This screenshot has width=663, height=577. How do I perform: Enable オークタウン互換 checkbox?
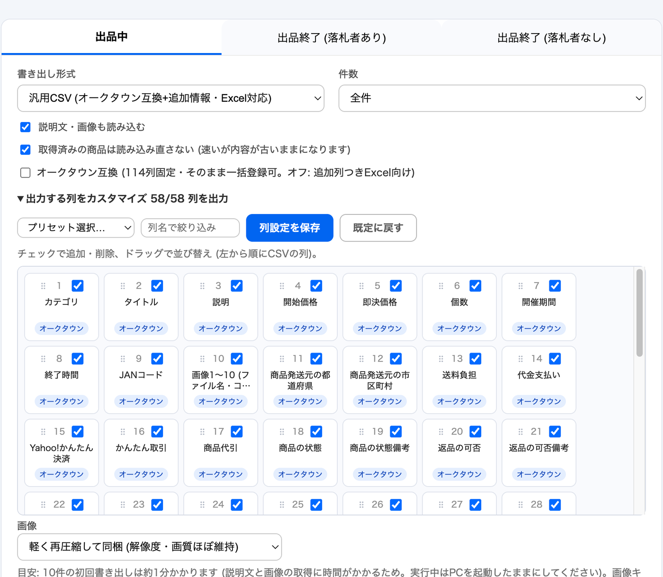[x=26, y=172]
